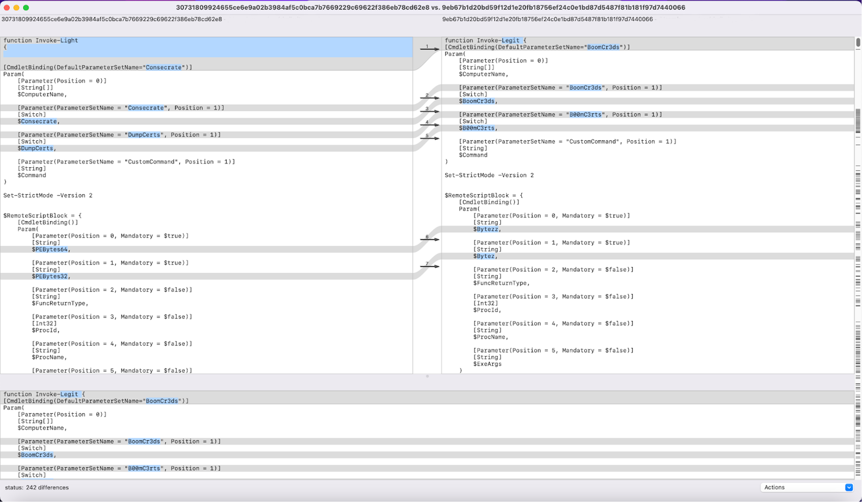Screen dimensions: 862x502
Task: Click the '$PEBytes32,' line in left pane
Action: (x=51, y=276)
